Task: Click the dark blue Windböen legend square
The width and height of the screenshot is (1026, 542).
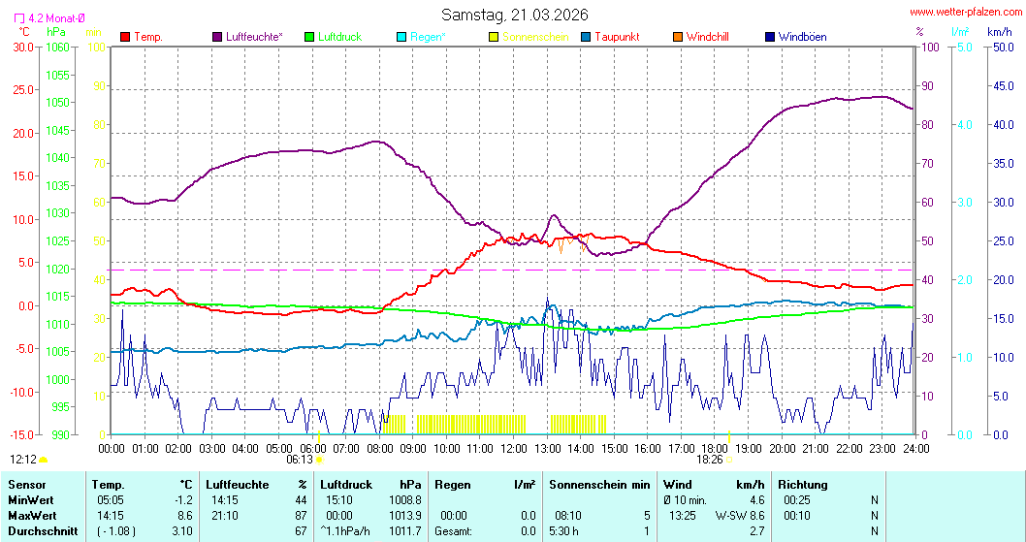Action: 770,37
